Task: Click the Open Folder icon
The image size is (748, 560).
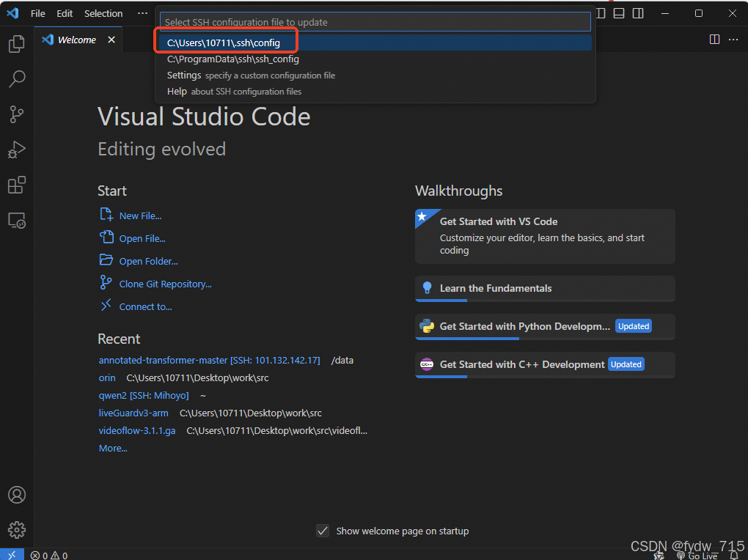Action: click(x=106, y=260)
